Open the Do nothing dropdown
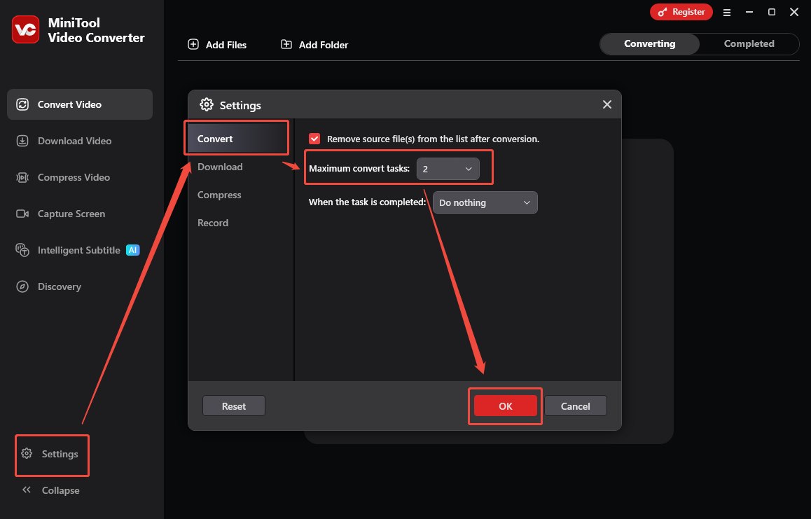The image size is (811, 519). [x=485, y=202]
